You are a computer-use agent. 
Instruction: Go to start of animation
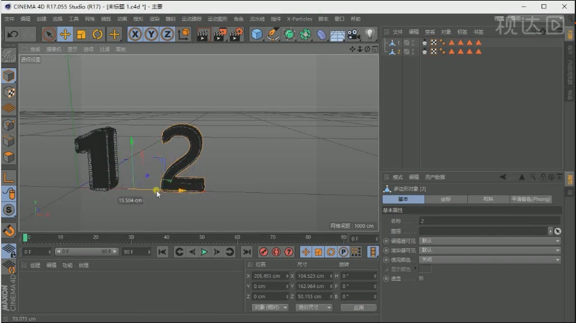coord(162,252)
